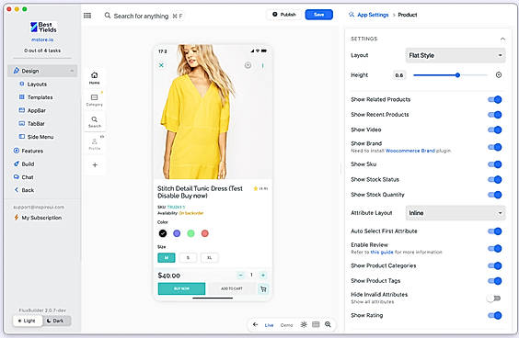The image size is (519, 338).
Task: Reset height with the target icon
Action: (x=499, y=75)
